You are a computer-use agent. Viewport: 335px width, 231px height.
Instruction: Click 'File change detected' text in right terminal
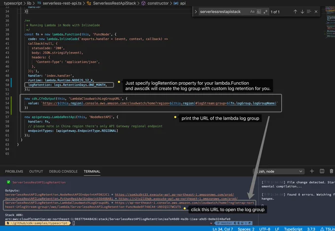click(x=306, y=182)
